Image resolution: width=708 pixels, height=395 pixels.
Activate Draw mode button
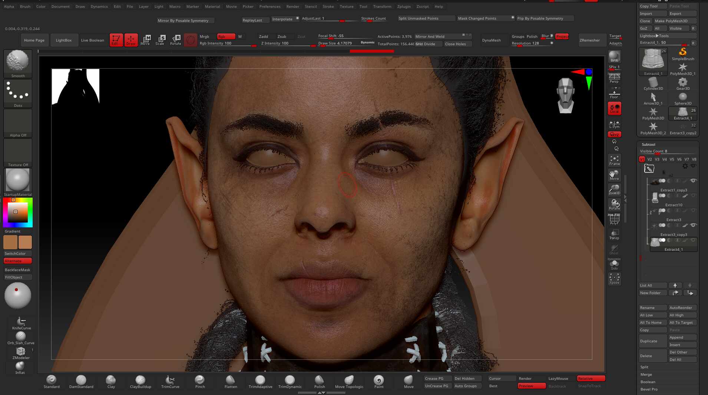click(x=131, y=40)
